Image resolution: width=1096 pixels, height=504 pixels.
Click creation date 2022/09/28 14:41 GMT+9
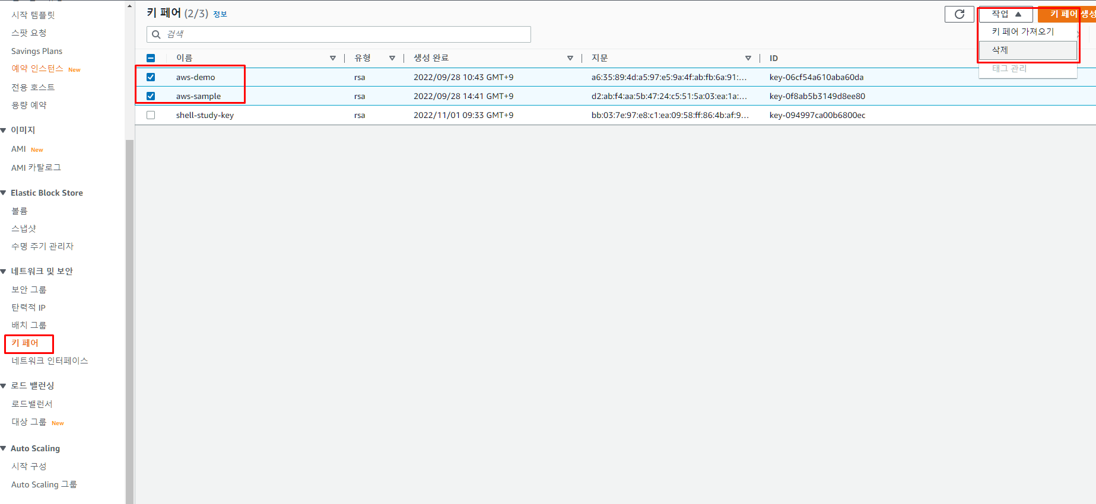463,96
